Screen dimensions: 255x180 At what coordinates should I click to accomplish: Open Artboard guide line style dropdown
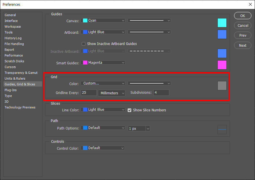point(149,32)
